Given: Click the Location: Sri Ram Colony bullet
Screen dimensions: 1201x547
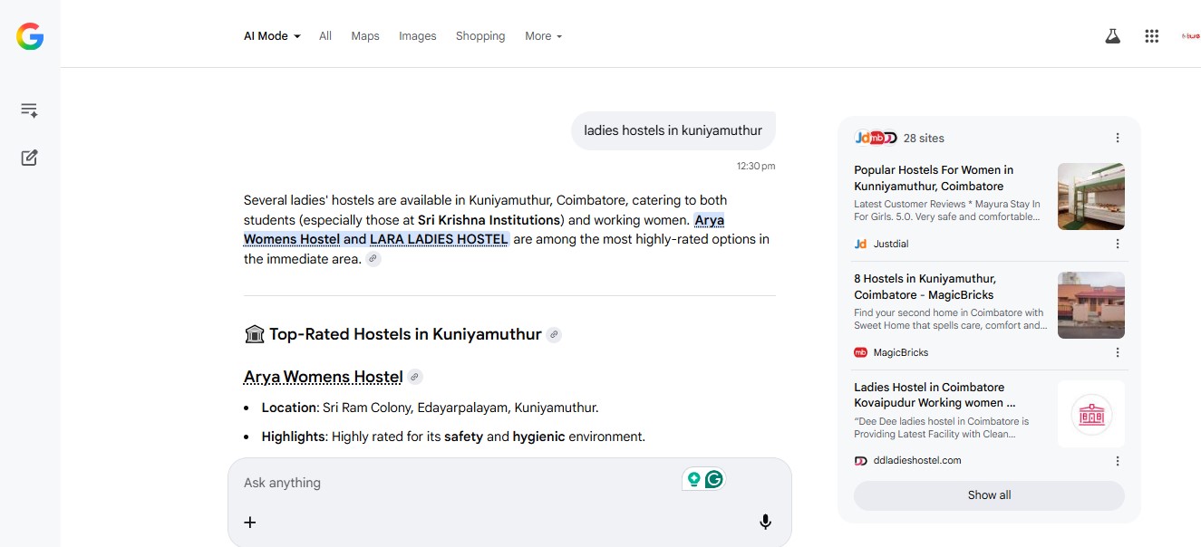Looking at the screenshot, I should click(x=430, y=408).
